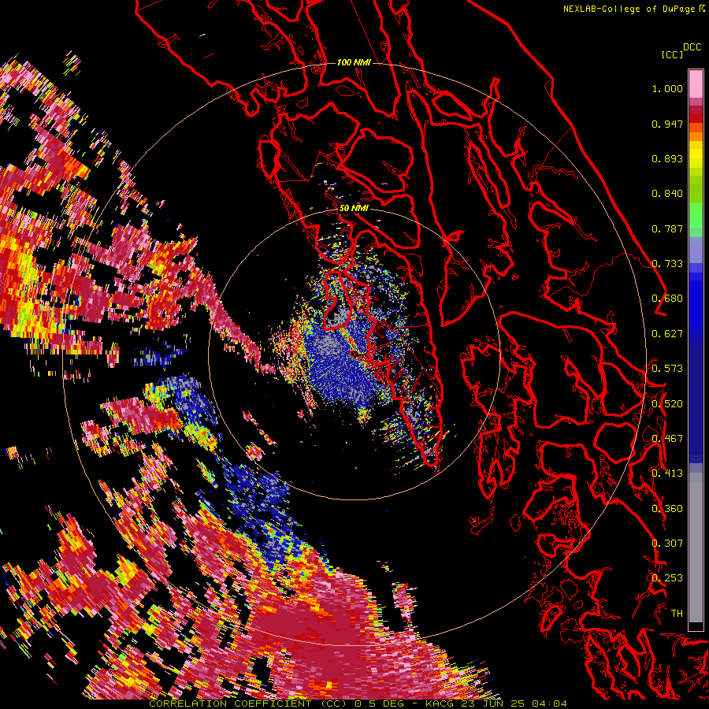The width and height of the screenshot is (709, 709).
Task: Pick the yellow color bar segment
Action: tap(696, 154)
